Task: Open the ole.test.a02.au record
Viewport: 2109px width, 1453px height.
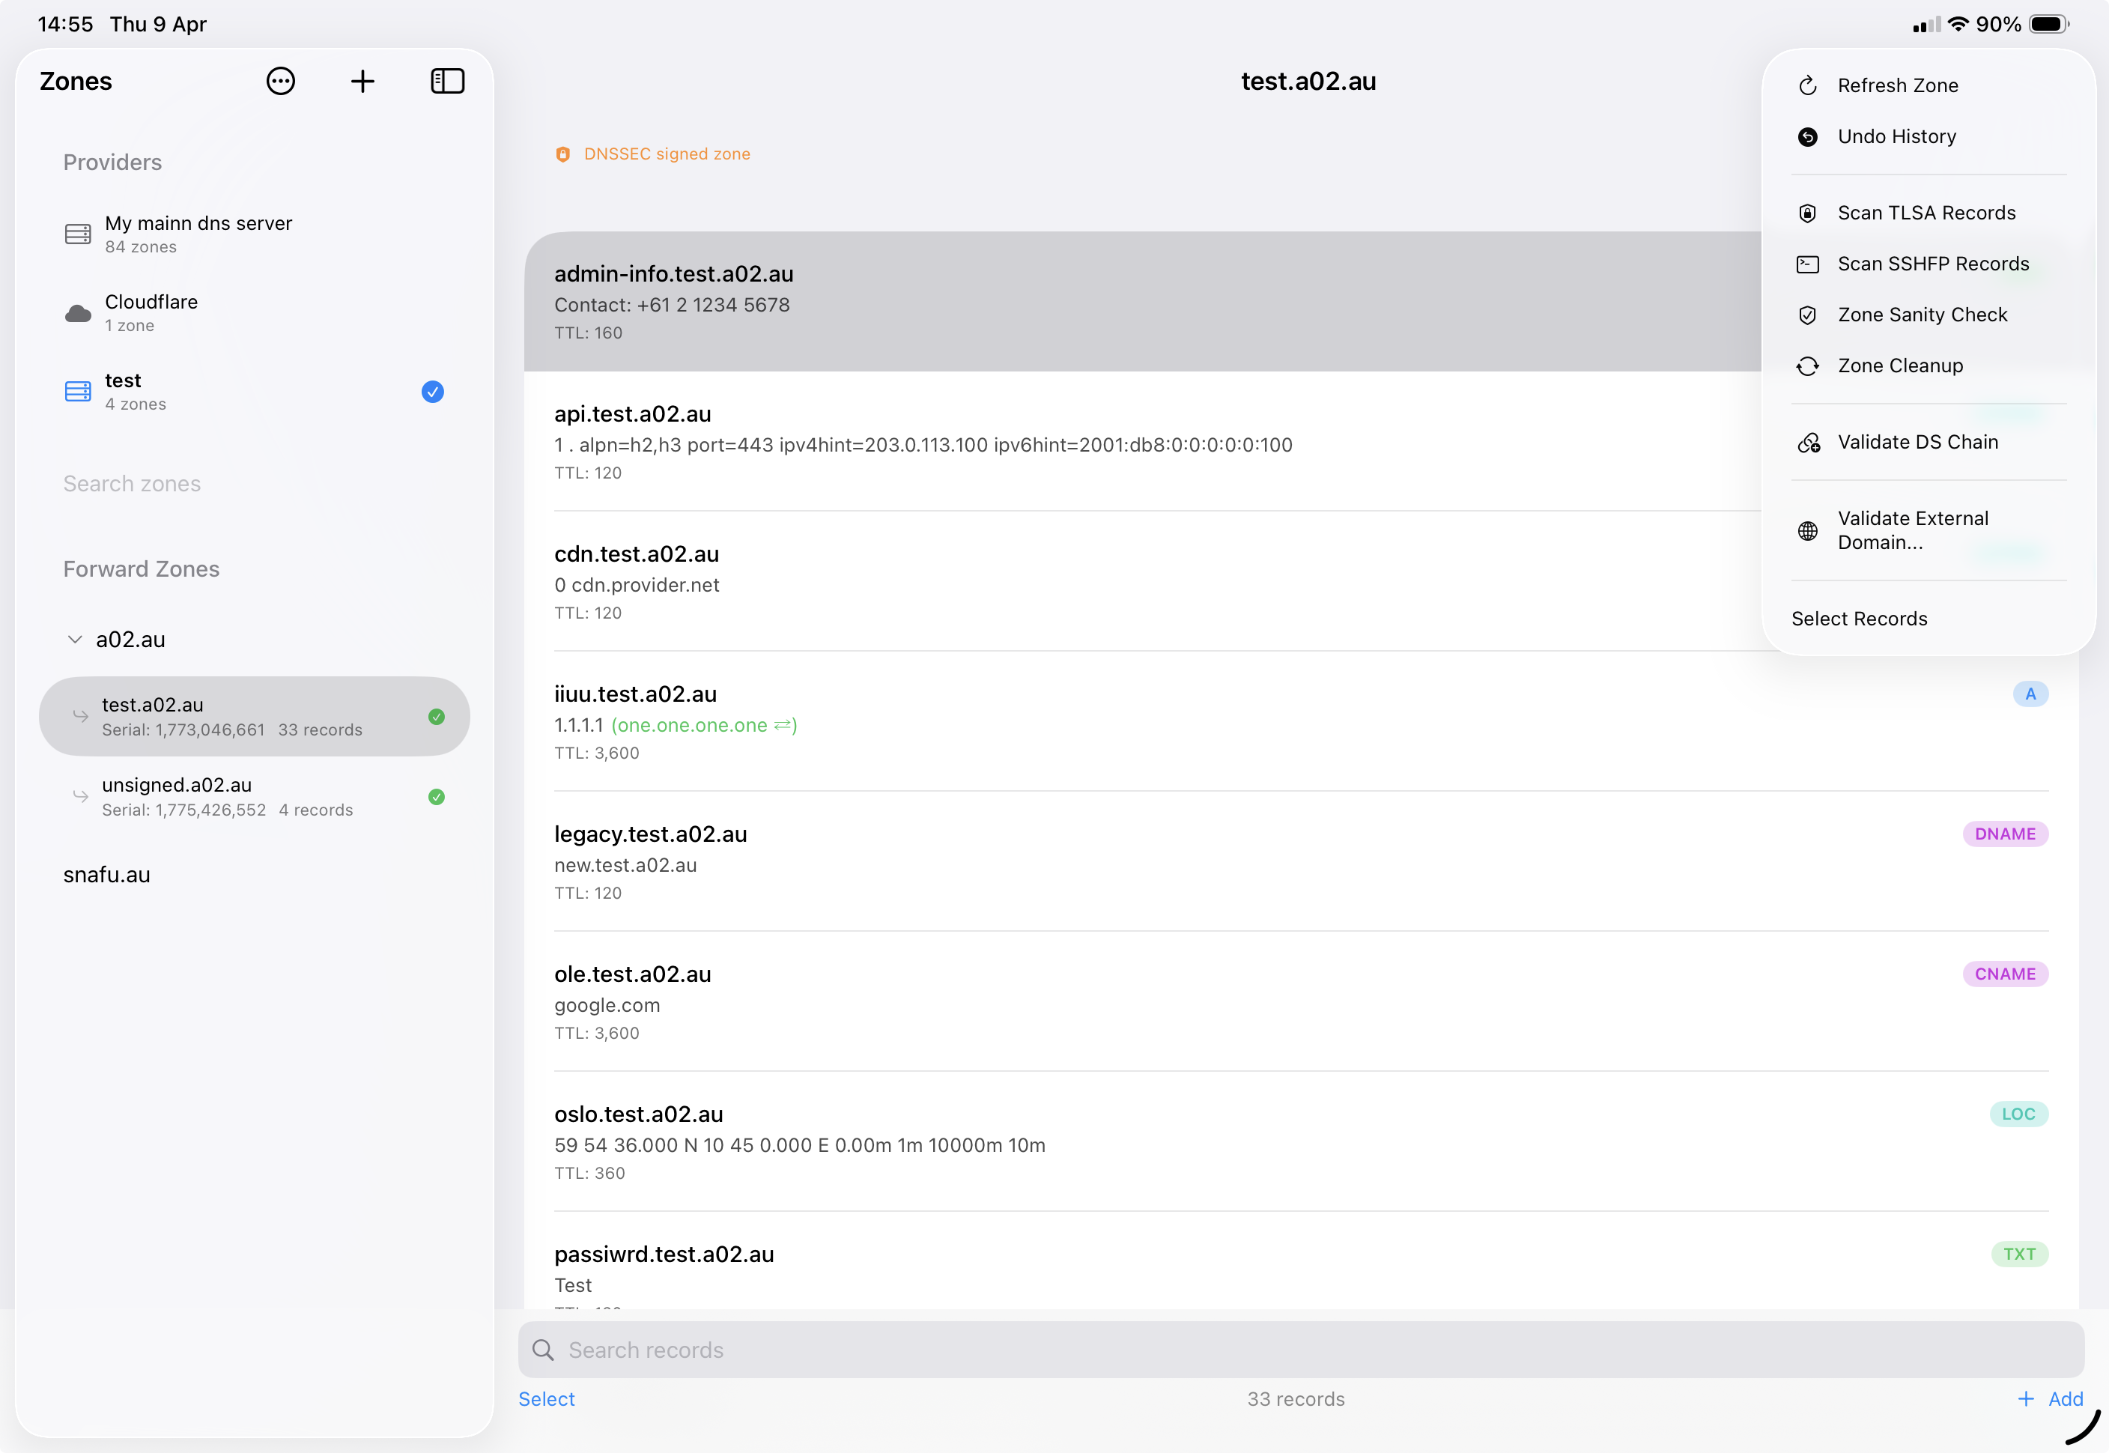Action: [x=1302, y=1002]
